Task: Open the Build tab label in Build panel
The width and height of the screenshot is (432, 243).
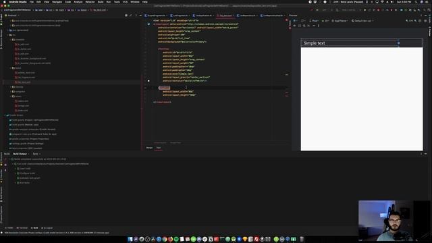Action: click(x=7, y=154)
